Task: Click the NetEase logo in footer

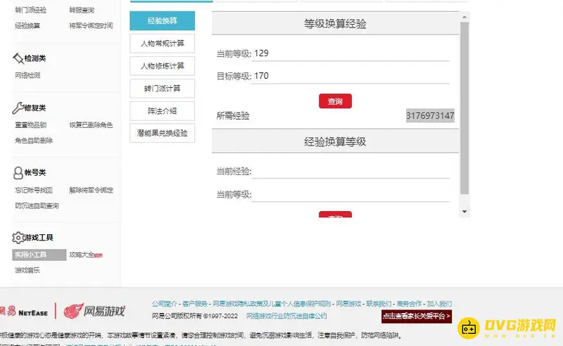Action: (24, 312)
